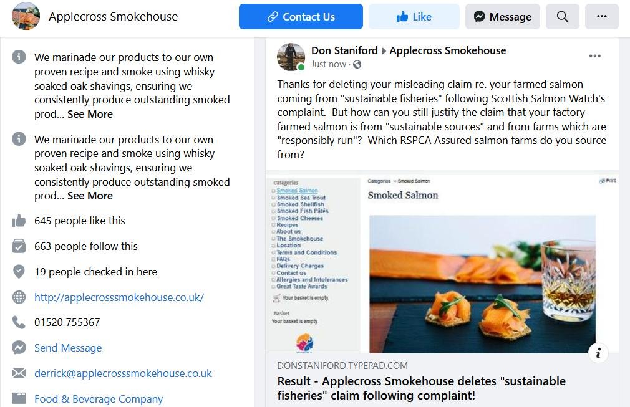This screenshot has height=407, width=630.
Task: Click the Messenger icon beside Send Message
Action: pyautogui.click(x=19, y=348)
